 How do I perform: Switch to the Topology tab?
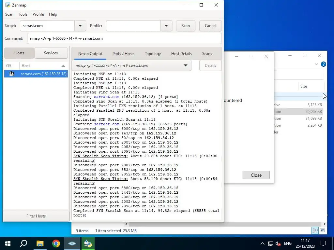pos(153,54)
